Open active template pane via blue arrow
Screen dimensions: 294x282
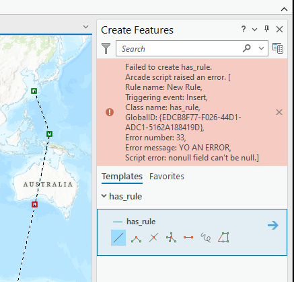coord(273,225)
